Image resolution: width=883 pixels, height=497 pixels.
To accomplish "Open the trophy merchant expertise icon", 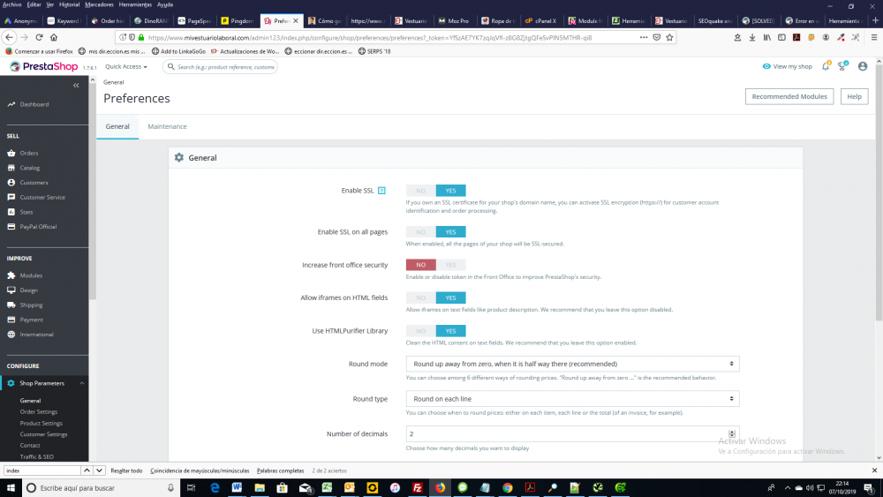I will pyautogui.click(x=842, y=66).
